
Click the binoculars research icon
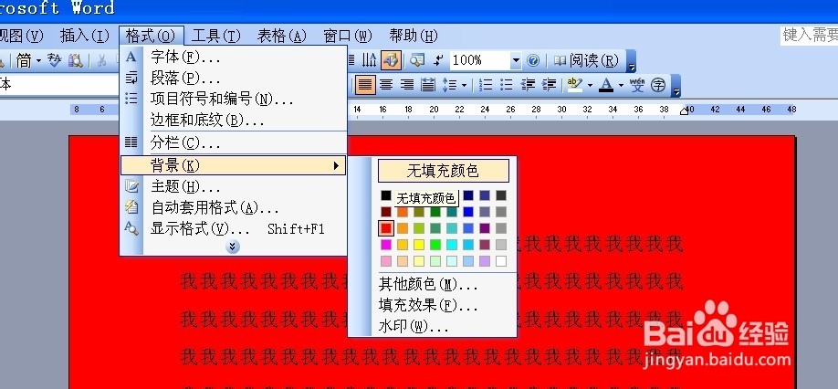pyautogui.click(x=76, y=60)
